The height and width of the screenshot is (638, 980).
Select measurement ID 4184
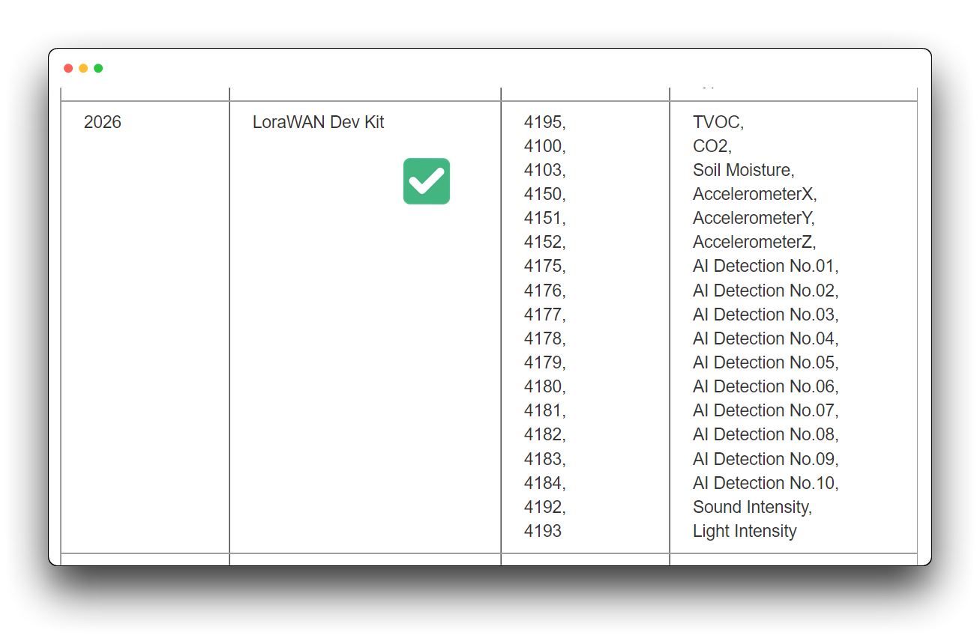(543, 483)
